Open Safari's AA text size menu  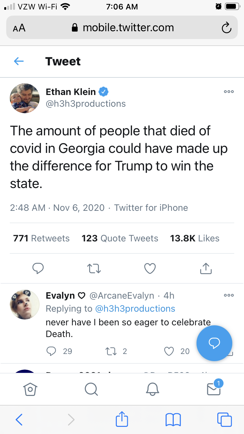(19, 28)
